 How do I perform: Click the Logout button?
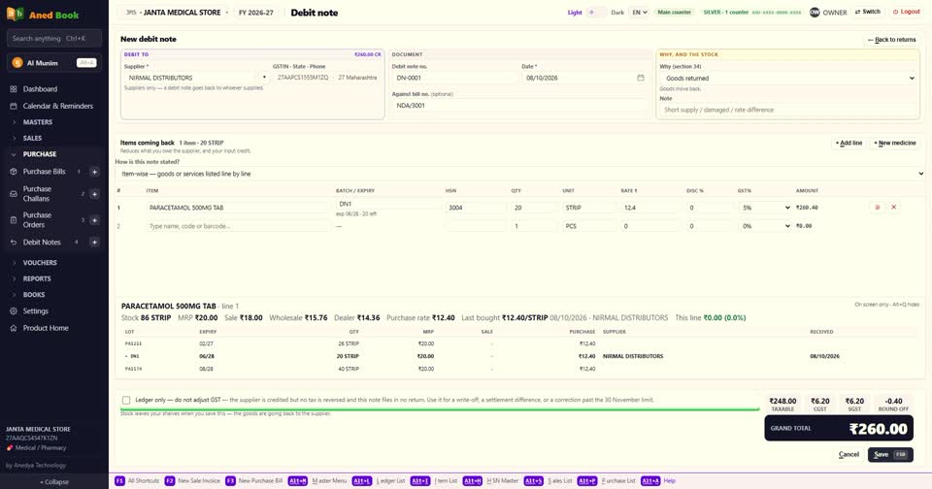pyautogui.click(x=906, y=12)
